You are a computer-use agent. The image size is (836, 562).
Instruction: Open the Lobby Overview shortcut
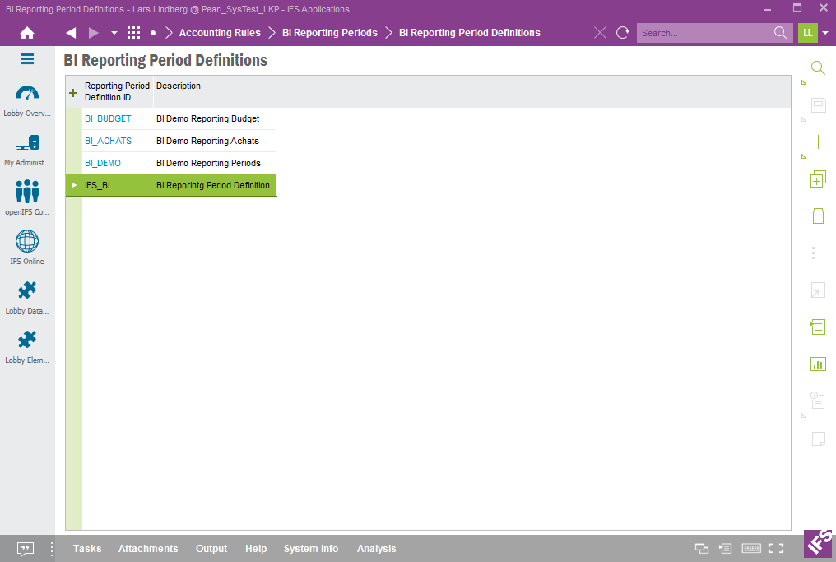click(x=27, y=100)
